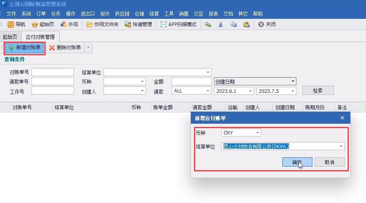Open the dialog's 结算单位 company dropdown

(x=341, y=146)
